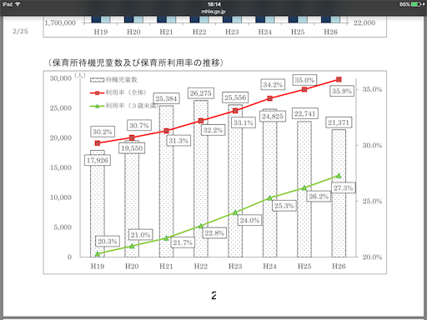Click the 22.8% green line label
This screenshot has height=320, width=427.
click(214, 232)
